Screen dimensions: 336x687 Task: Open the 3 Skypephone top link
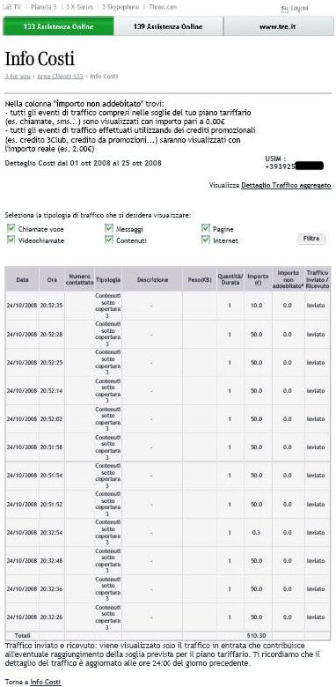(121, 7)
